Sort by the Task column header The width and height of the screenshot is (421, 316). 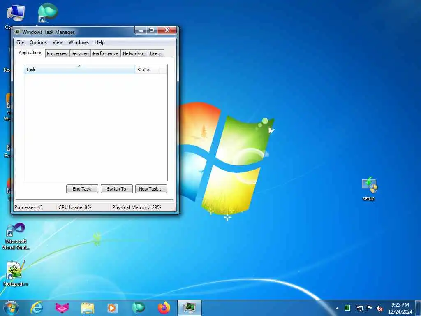[79, 69]
